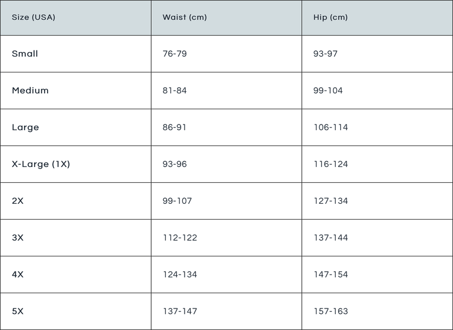This screenshot has width=453, height=330.
Task: Select the Small size cell
Action: [25, 54]
